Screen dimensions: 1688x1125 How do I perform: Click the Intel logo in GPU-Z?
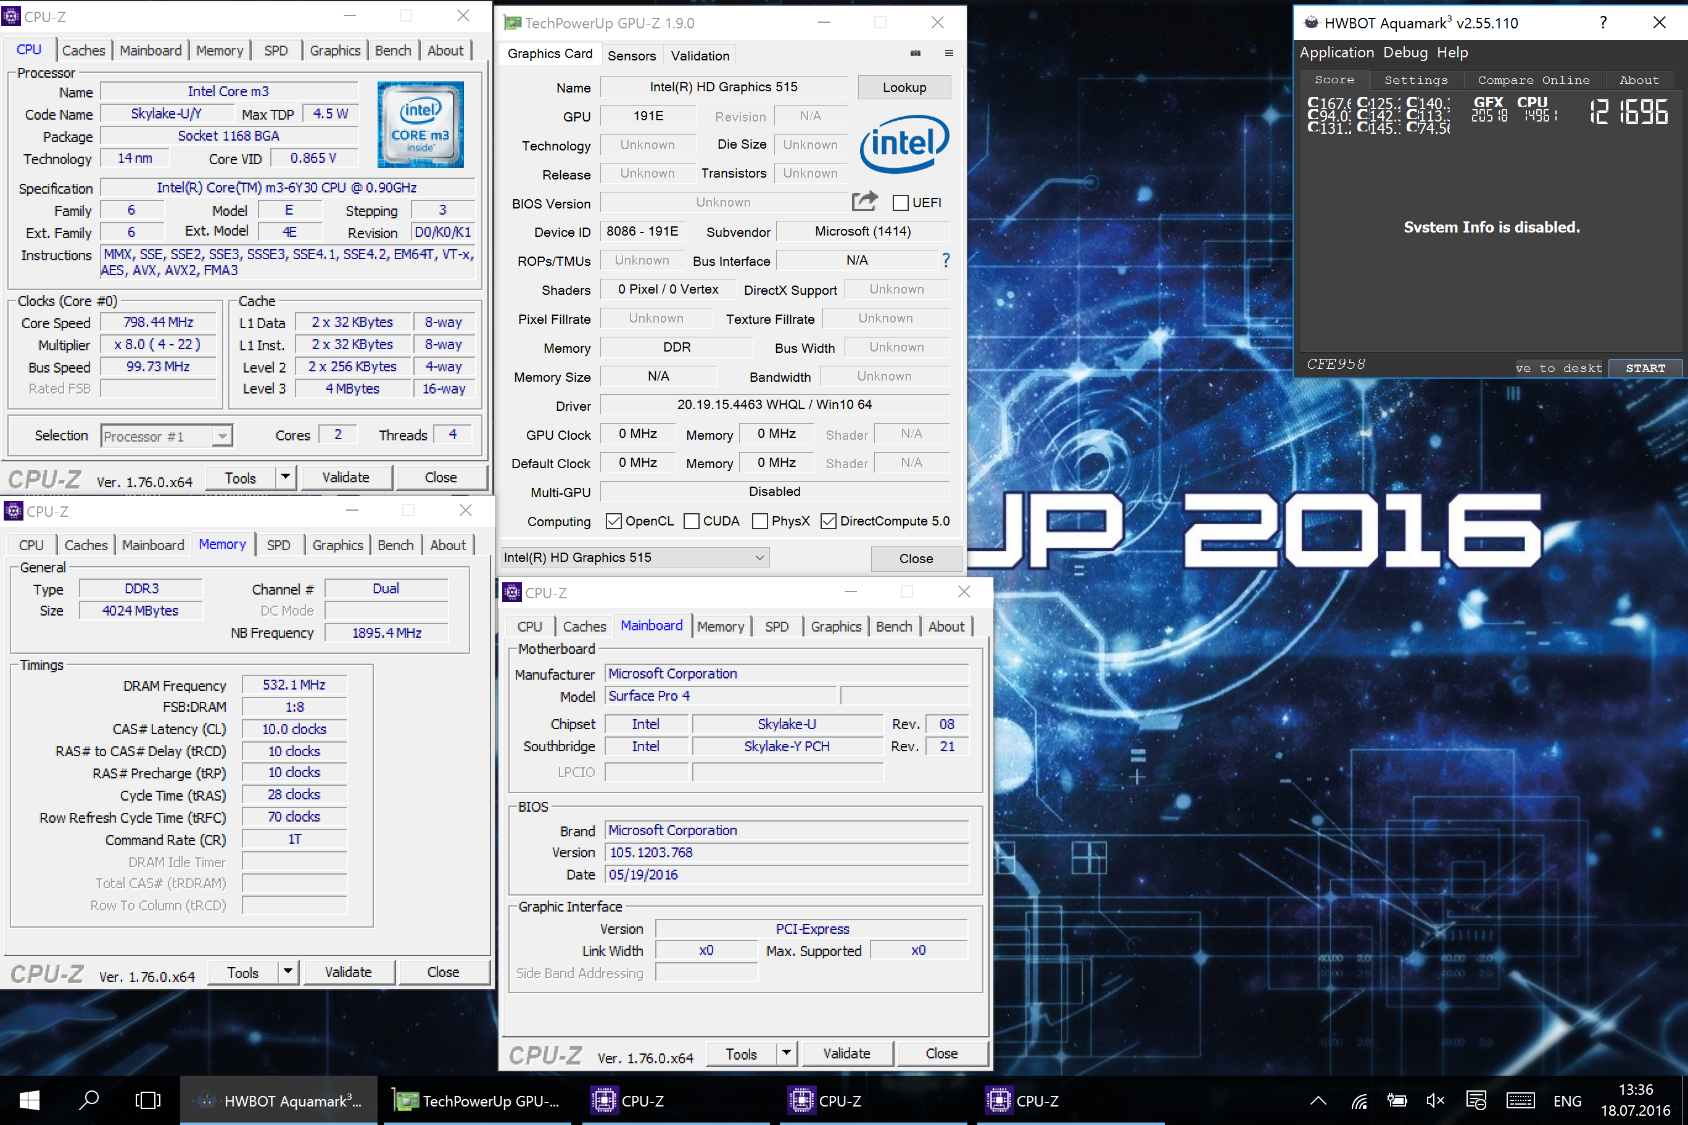tap(904, 144)
